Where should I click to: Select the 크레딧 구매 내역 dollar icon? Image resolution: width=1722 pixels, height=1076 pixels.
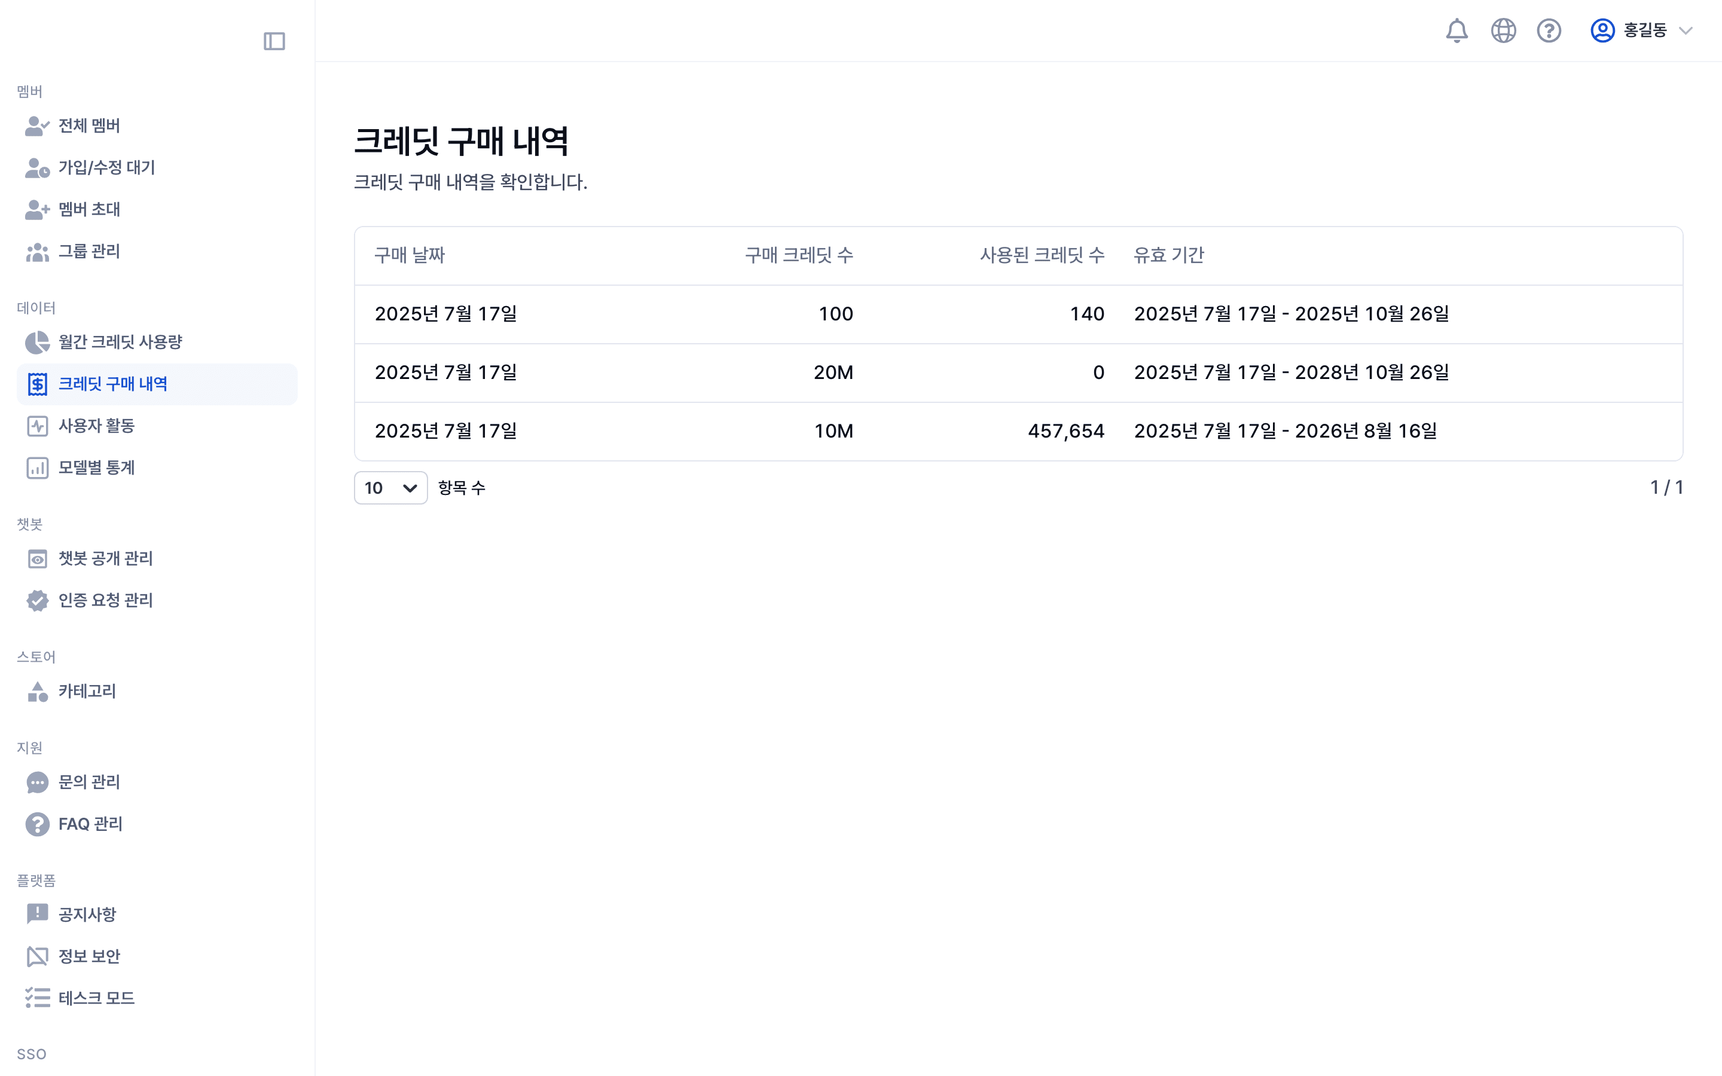(x=37, y=384)
